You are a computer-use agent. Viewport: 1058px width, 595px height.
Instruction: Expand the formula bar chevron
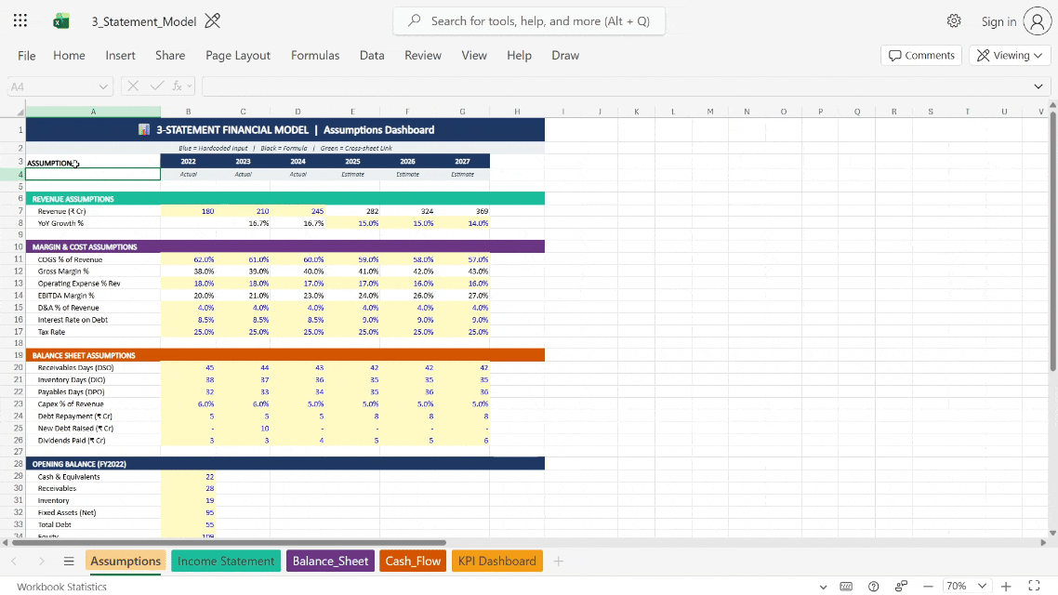pyautogui.click(x=1038, y=86)
